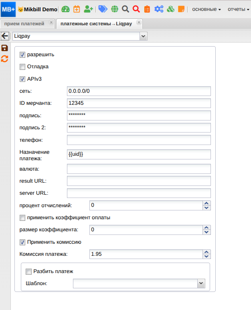Click the result URL input field

pos(139,181)
